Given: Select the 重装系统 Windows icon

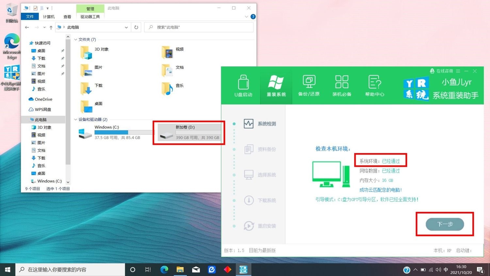Looking at the screenshot, I should (x=276, y=82).
